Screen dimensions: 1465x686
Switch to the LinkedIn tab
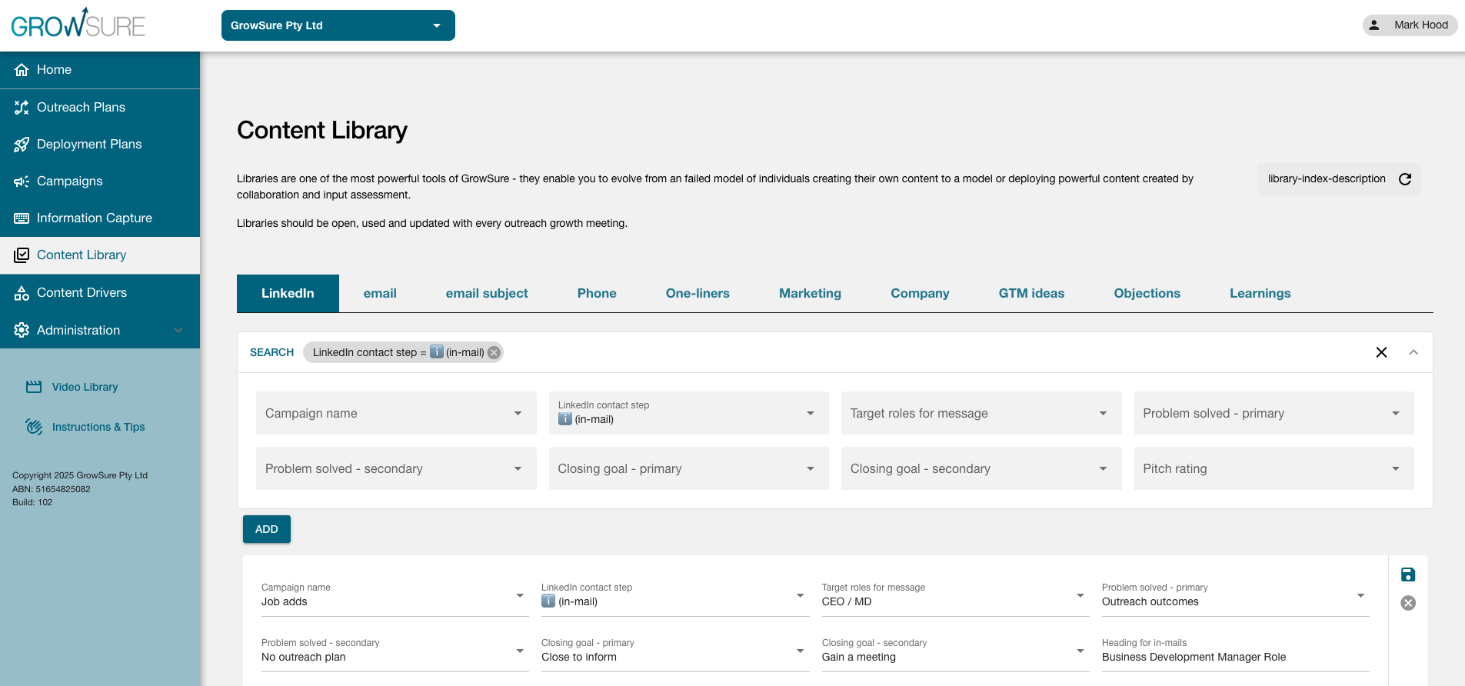(288, 293)
